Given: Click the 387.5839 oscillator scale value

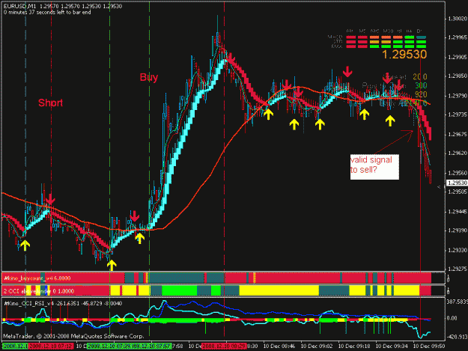Looking at the screenshot, I should point(457,302).
